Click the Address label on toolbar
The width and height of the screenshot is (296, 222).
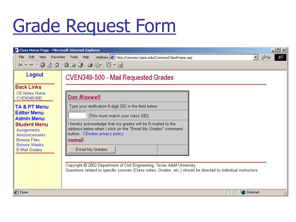(102, 58)
